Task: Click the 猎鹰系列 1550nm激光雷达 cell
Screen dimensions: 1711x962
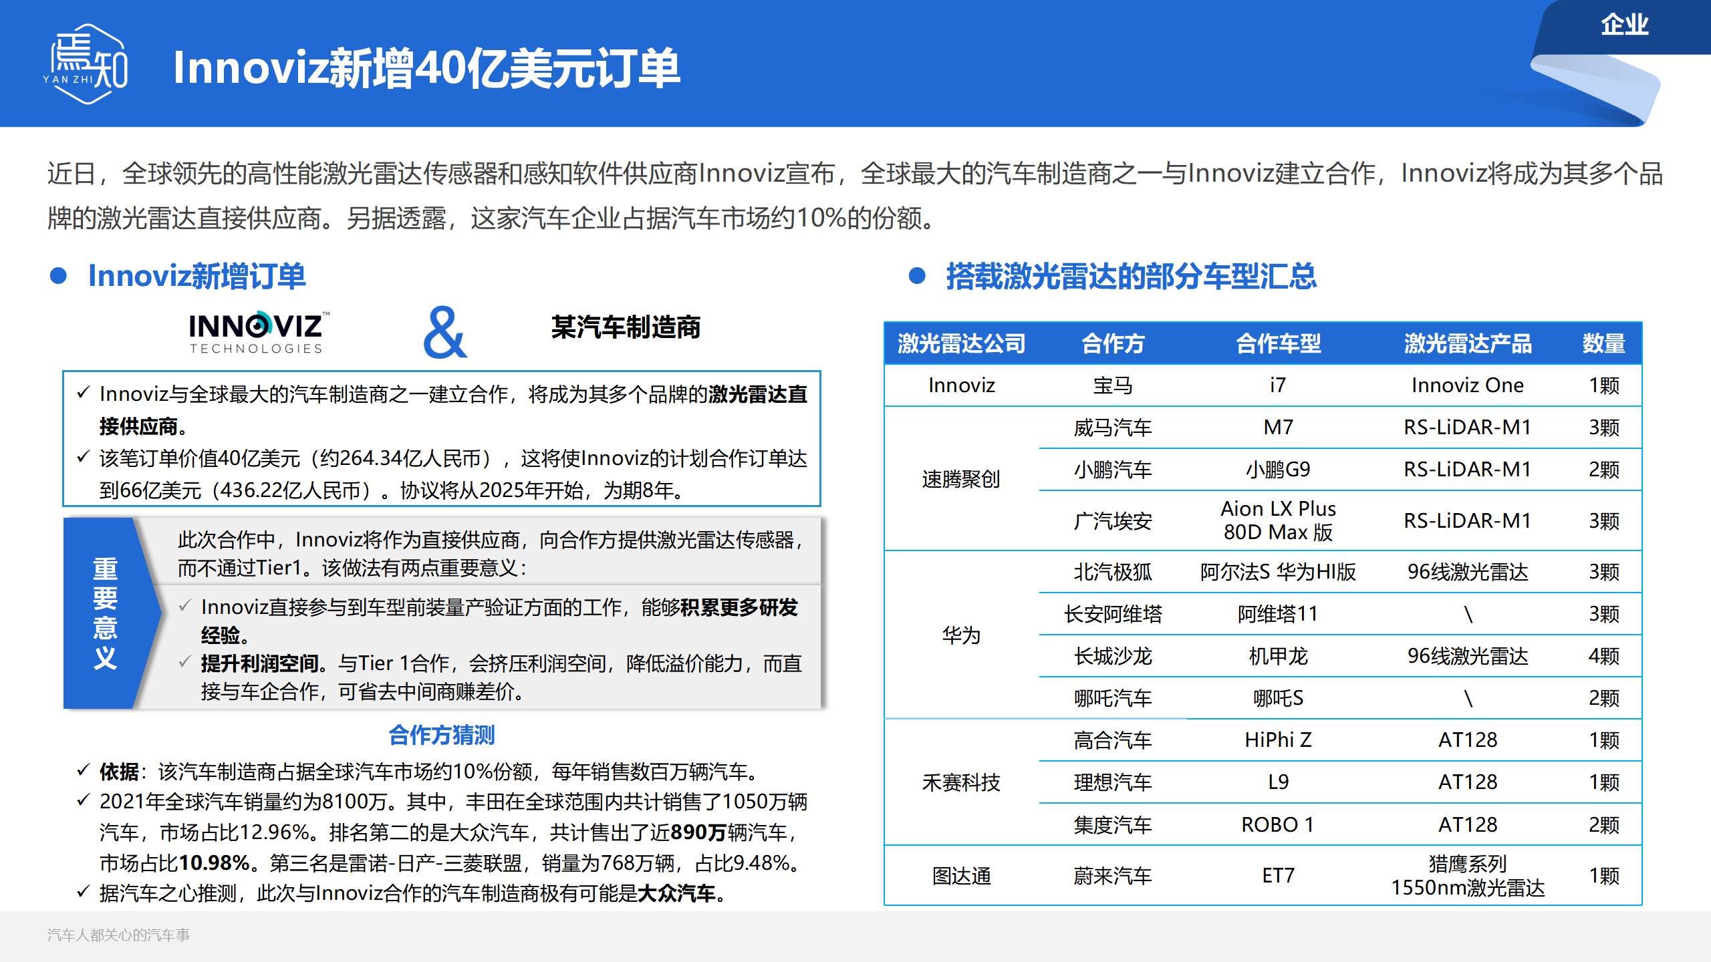Action: click(1468, 876)
